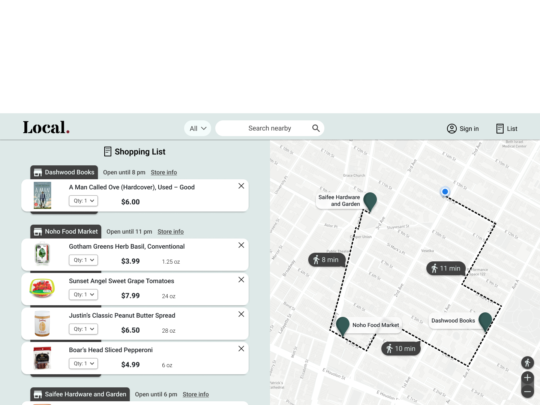Image resolution: width=540 pixels, height=405 pixels.
Task: Select the 8 min walking route badge
Action: pyautogui.click(x=327, y=260)
